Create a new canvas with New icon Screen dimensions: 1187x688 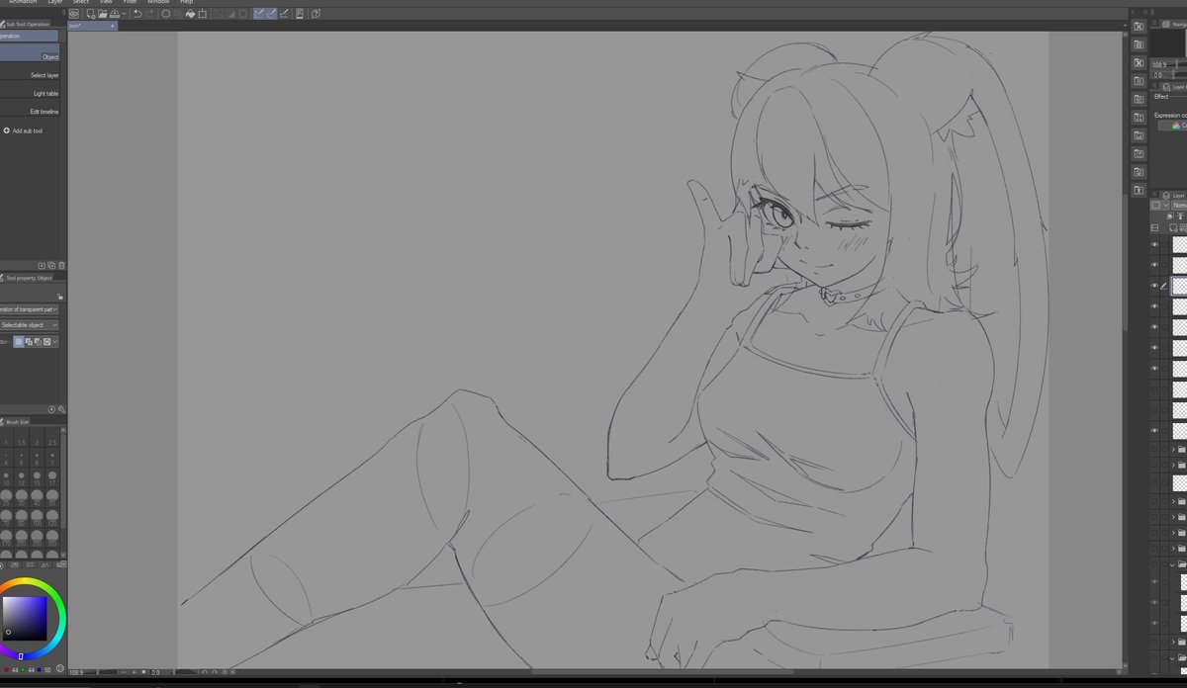[90, 14]
